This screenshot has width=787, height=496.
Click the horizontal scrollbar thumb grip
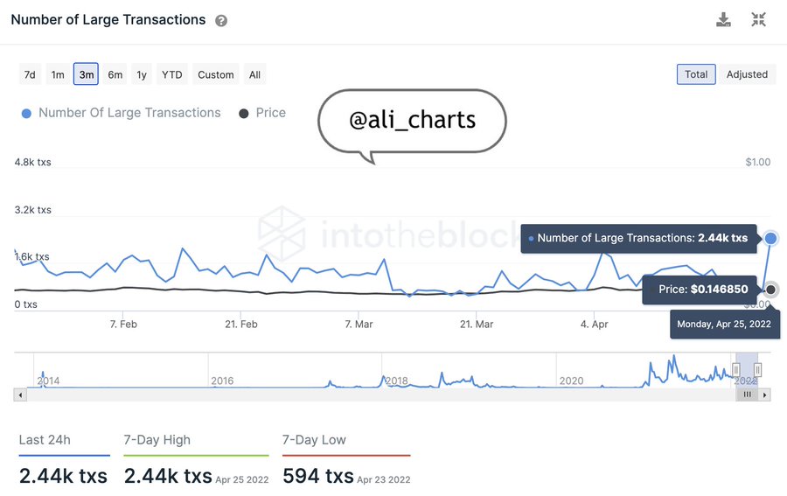coord(747,395)
